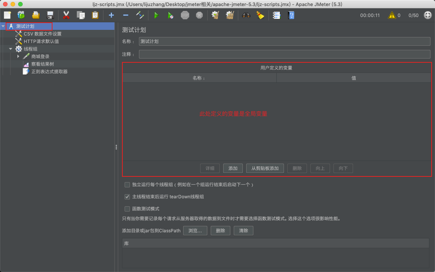Expand the 商城登录 node

(18, 56)
